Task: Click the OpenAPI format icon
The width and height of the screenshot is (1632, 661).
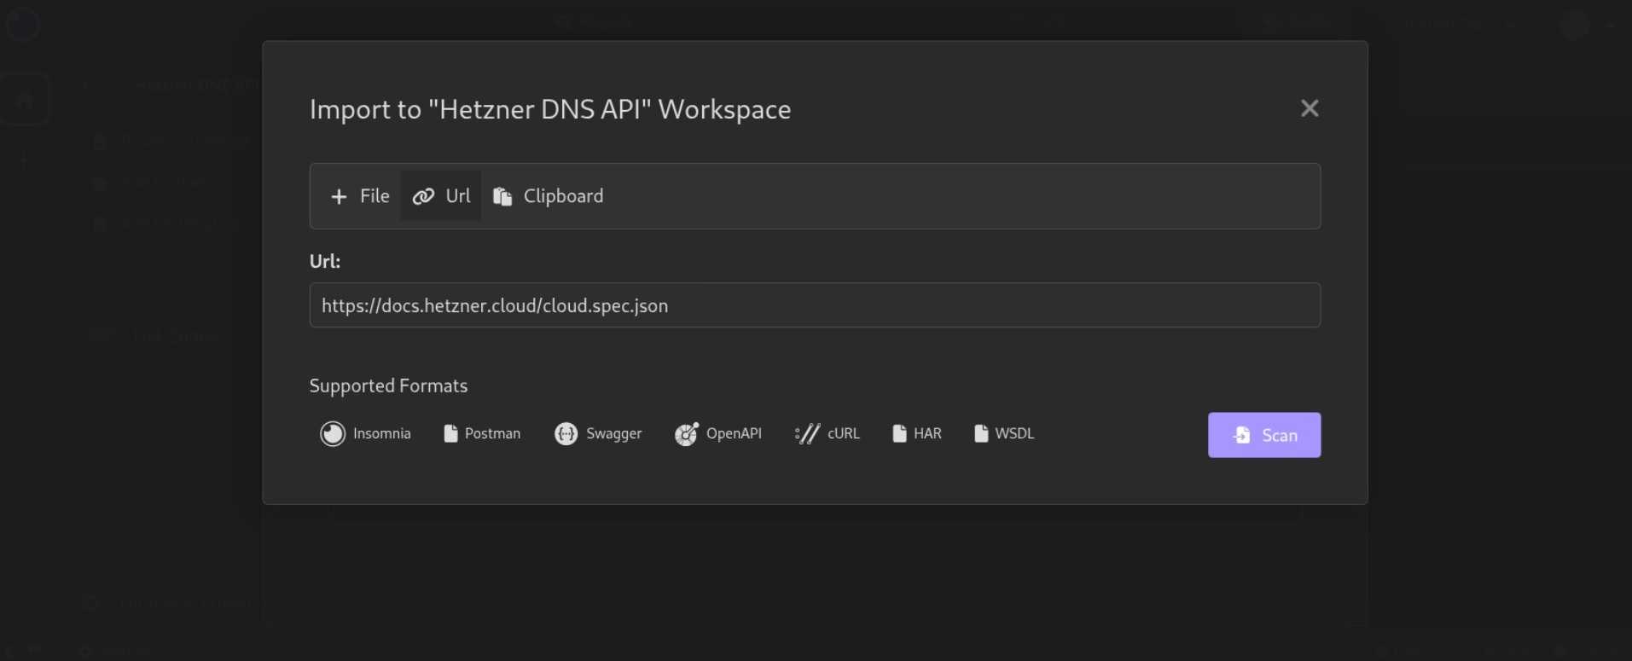Action: [686, 434]
